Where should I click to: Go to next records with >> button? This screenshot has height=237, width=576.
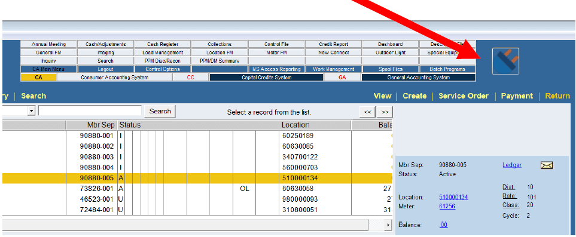click(385, 112)
